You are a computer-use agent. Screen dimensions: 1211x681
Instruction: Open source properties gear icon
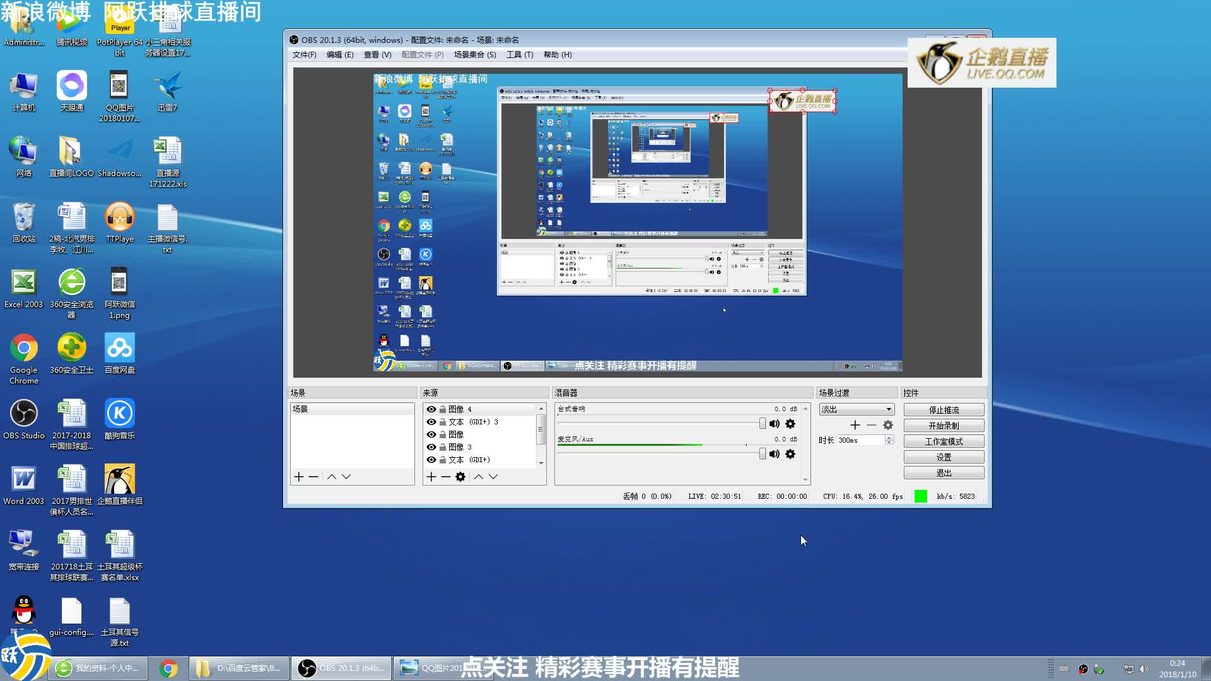tap(460, 477)
